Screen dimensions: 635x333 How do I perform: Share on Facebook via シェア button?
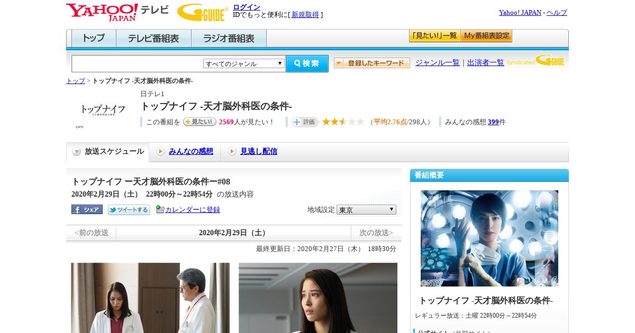pos(87,209)
